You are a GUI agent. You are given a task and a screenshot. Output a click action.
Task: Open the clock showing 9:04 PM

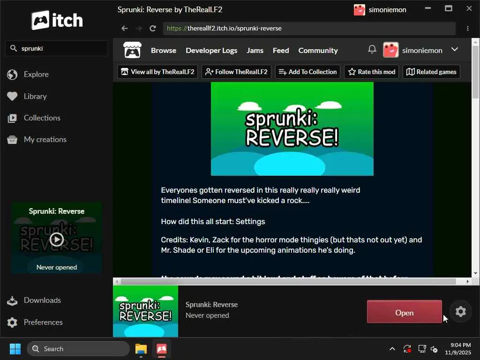tap(457, 349)
